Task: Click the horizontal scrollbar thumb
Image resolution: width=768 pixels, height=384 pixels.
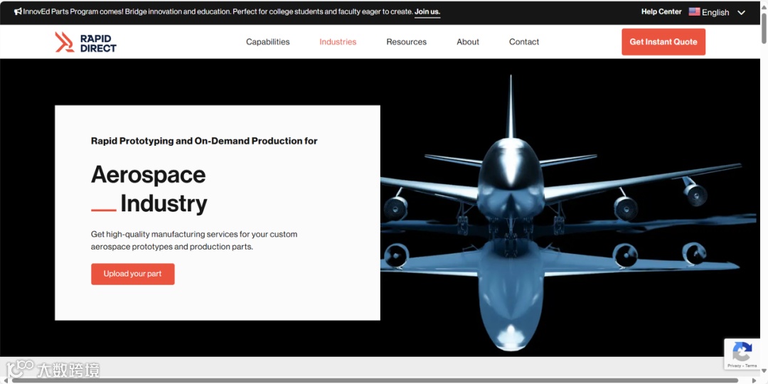Action: point(375,380)
